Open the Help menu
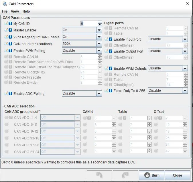The width and height of the screenshot is (193, 182). coord(26,11)
